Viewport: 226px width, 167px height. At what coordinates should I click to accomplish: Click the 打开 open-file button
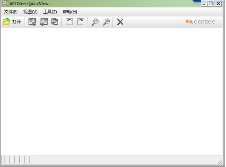[x=12, y=22]
